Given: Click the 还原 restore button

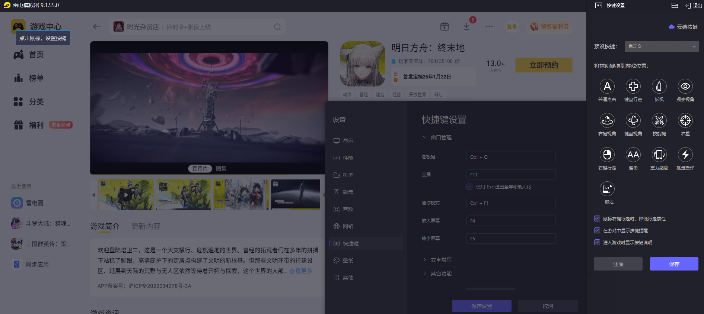Looking at the screenshot, I should [618, 264].
